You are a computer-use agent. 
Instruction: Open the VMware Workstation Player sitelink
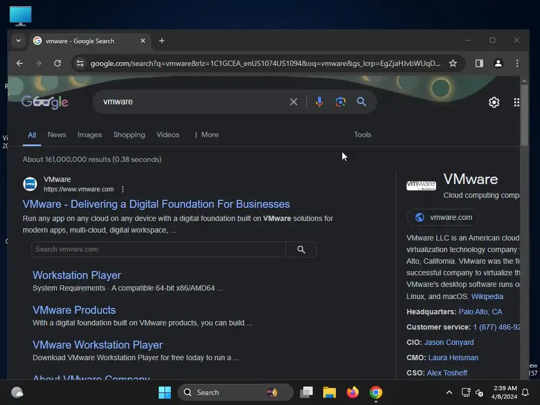click(98, 345)
